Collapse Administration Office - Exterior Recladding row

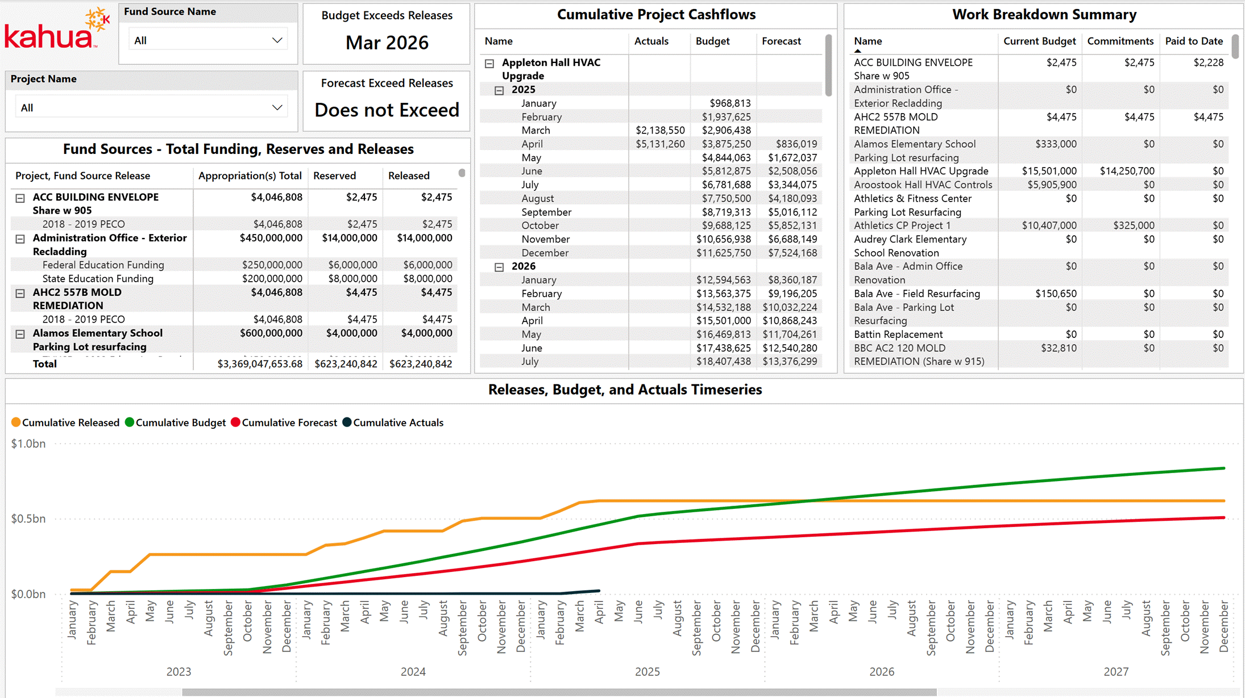(x=20, y=239)
